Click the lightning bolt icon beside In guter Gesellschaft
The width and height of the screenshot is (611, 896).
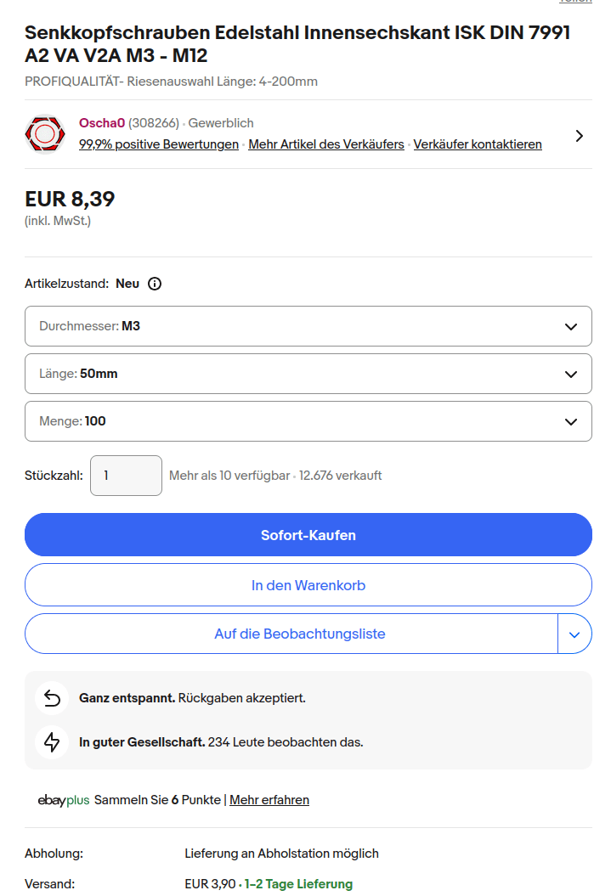tap(52, 742)
